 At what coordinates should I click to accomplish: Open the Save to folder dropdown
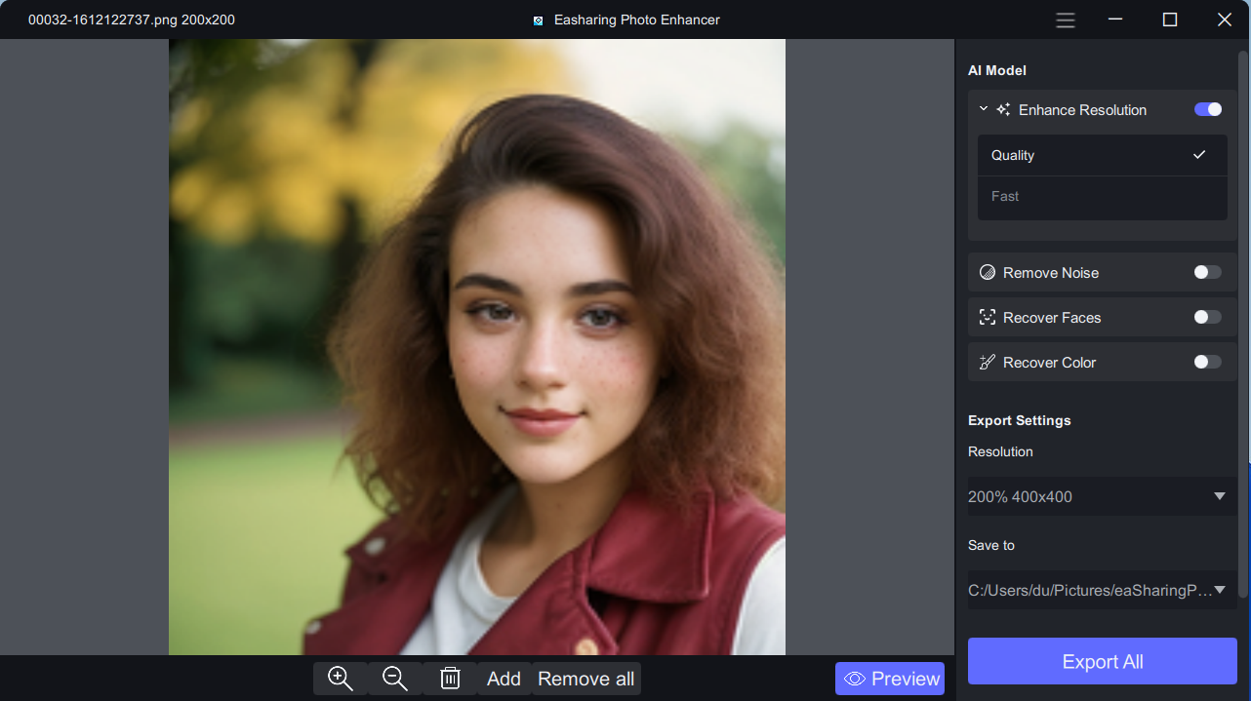pyautogui.click(x=1102, y=590)
